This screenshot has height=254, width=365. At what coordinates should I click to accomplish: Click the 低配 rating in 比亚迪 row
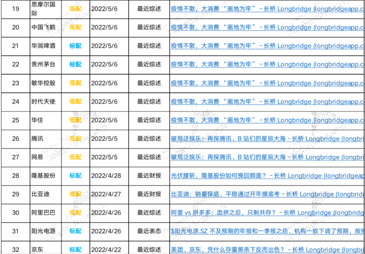(75, 194)
